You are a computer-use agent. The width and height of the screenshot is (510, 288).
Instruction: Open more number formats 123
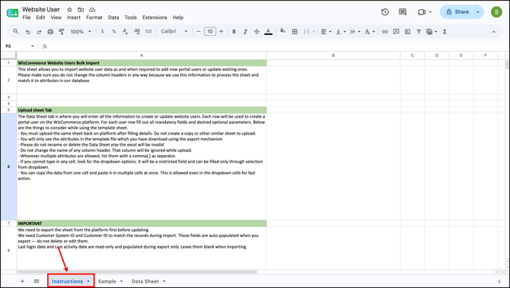(x=148, y=31)
